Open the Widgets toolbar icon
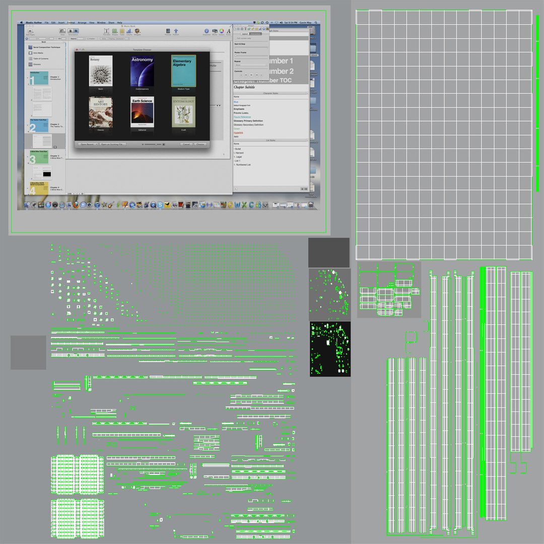The height and width of the screenshot is (544, 544). [x=138, y=31]
